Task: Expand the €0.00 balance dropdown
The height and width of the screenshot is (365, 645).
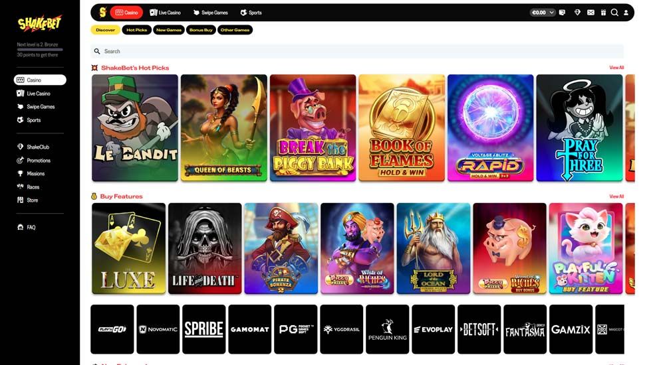Action: click(x=543, y=13)
